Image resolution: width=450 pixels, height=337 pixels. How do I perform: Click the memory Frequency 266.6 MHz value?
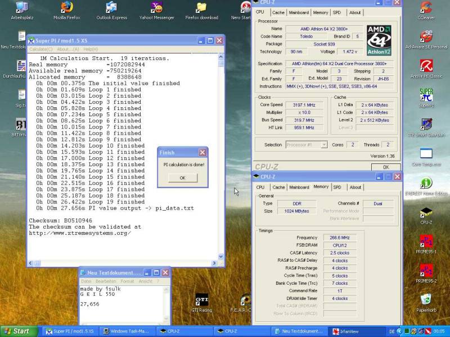[340, 238]
